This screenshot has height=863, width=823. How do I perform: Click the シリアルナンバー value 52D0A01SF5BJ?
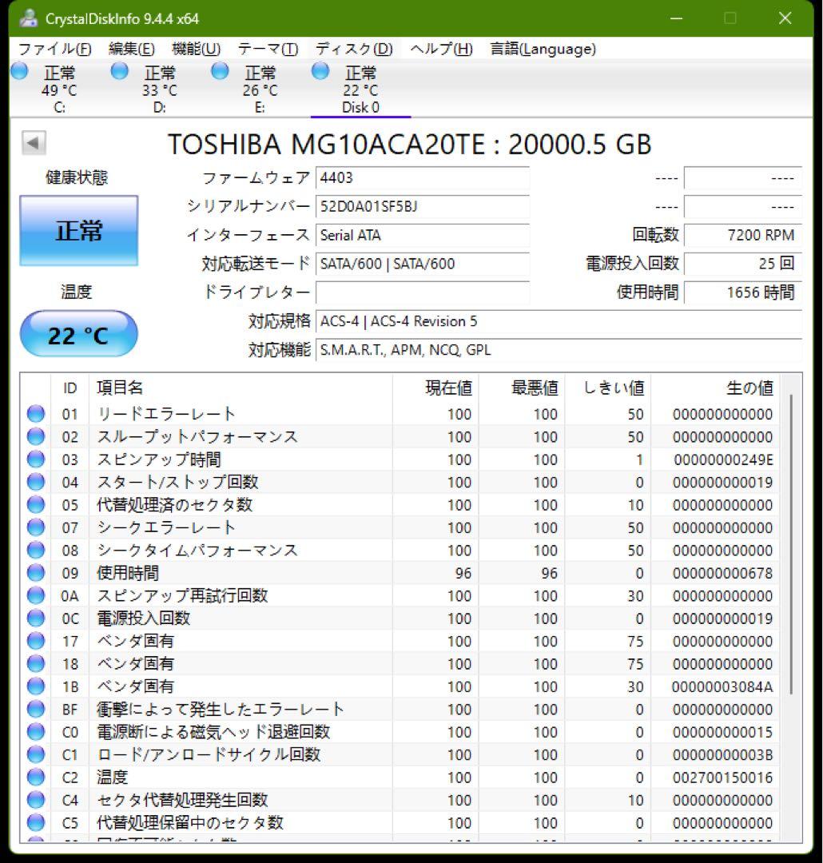[423, 208]
